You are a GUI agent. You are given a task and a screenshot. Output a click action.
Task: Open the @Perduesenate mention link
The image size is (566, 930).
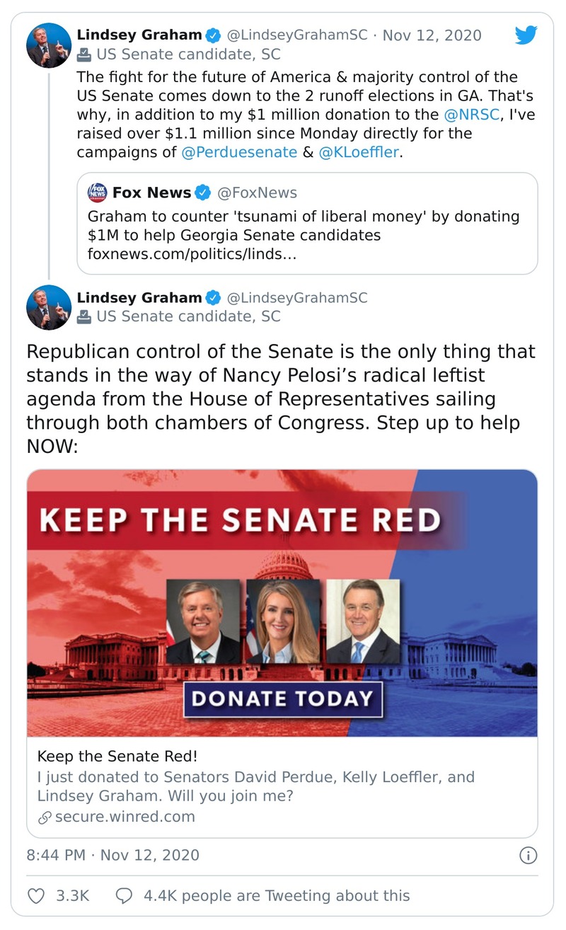pos(239,152)
